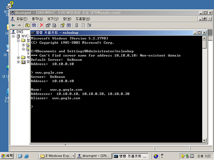The width and height of the screenshot is (214, 160).
Task: Click the command prompt vertical scroll thumb
Action: [x=204, y=44]
